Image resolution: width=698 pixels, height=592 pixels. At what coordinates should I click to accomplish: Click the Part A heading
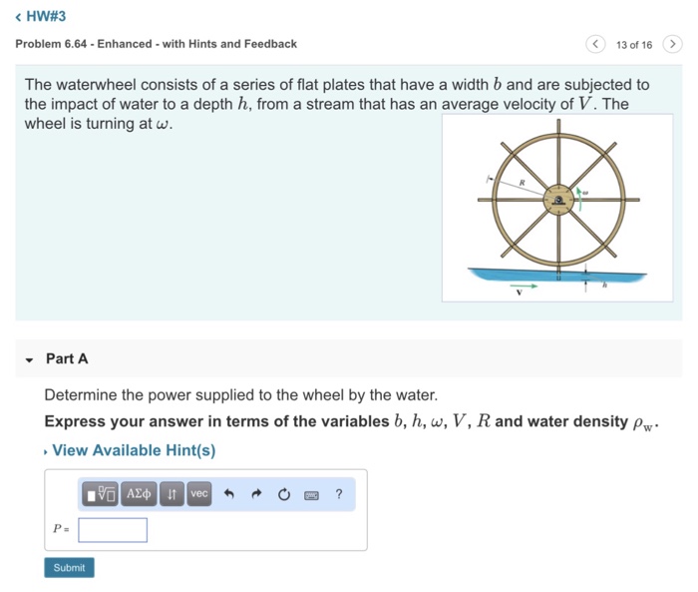coord(67,358)
